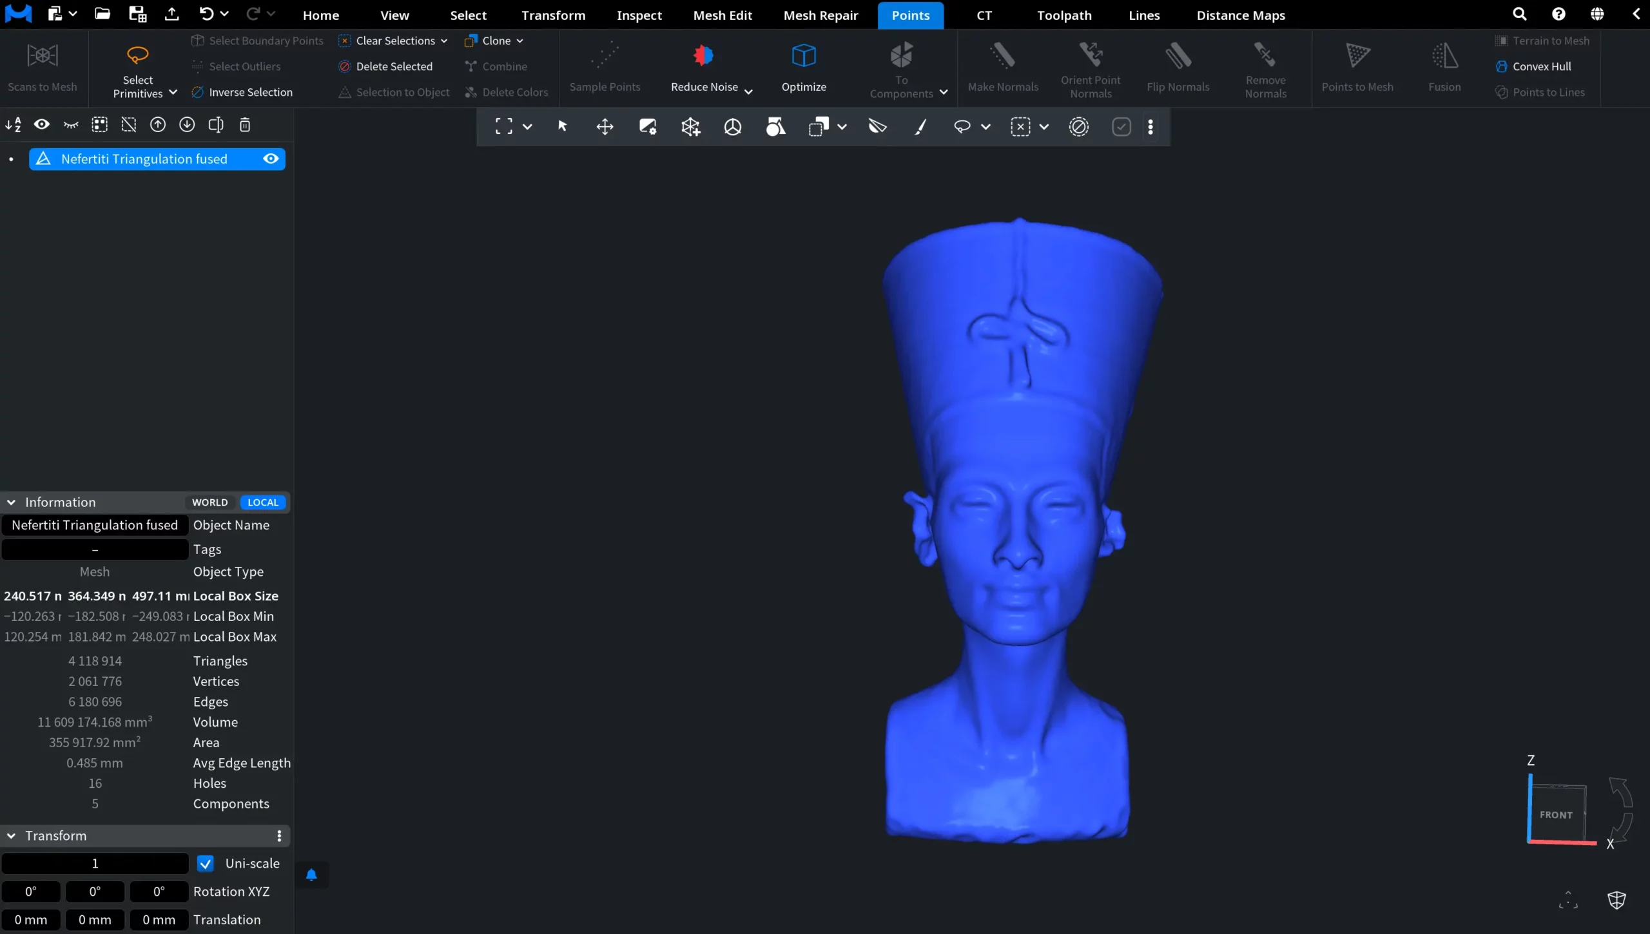Click the FRONT face of view cube
The height and width of the screenshot is (934, 1650).
point(1557,814)
